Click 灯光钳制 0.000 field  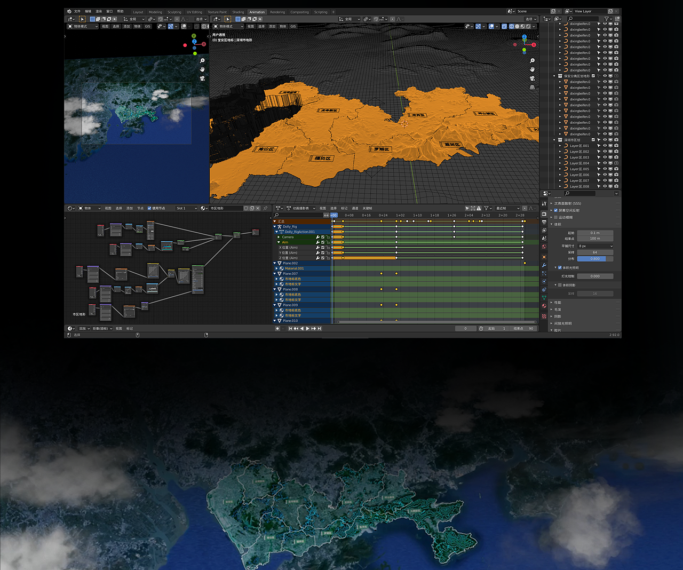click(595, 276)
